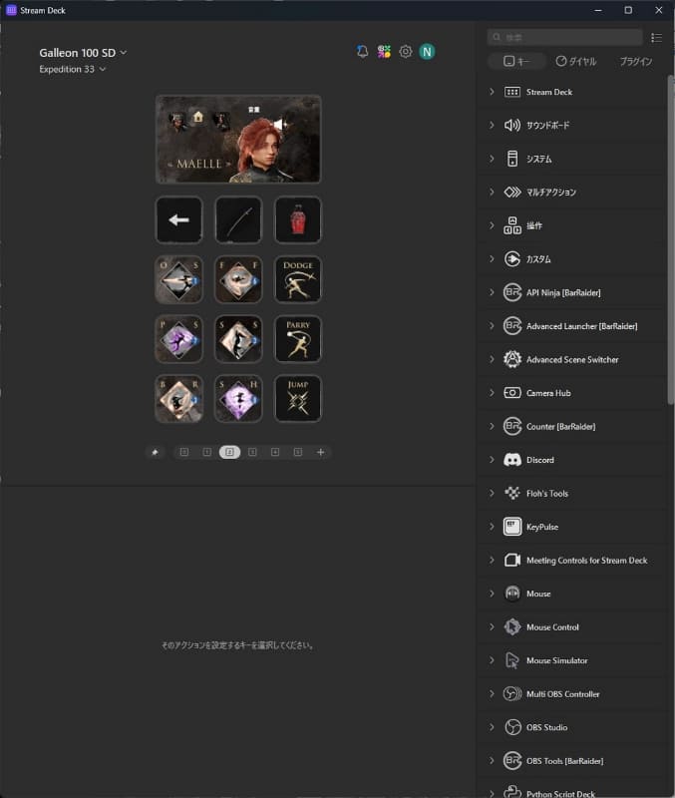
Task: Click the action list scrollbar
Action: tap(671, 239)
